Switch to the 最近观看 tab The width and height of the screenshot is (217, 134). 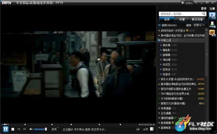197,20
